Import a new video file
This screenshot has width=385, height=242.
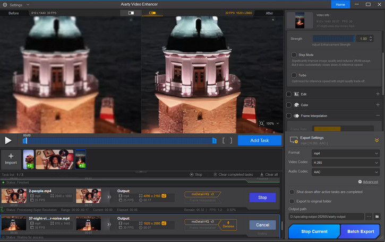pos(11,159)
